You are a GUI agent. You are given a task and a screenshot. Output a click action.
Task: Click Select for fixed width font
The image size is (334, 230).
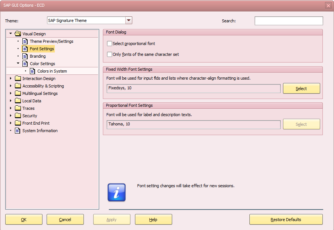click(x=302, y=89)
